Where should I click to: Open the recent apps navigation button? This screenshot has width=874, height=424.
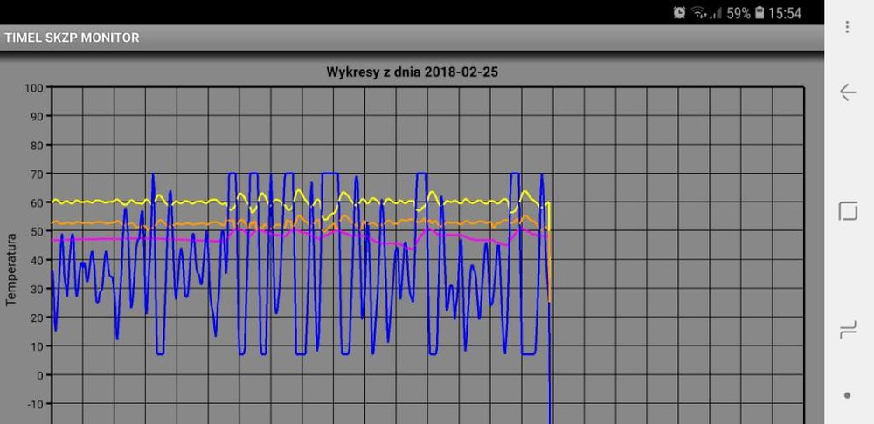click(x=847, y=329)
